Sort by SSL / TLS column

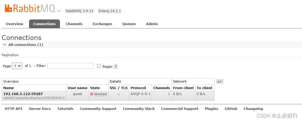click(x=119, y=88)
